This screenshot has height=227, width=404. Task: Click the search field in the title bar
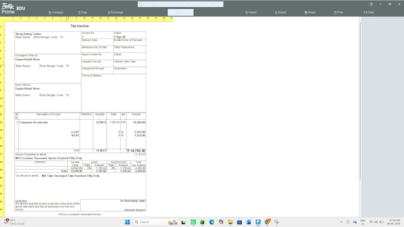point(181,4)
